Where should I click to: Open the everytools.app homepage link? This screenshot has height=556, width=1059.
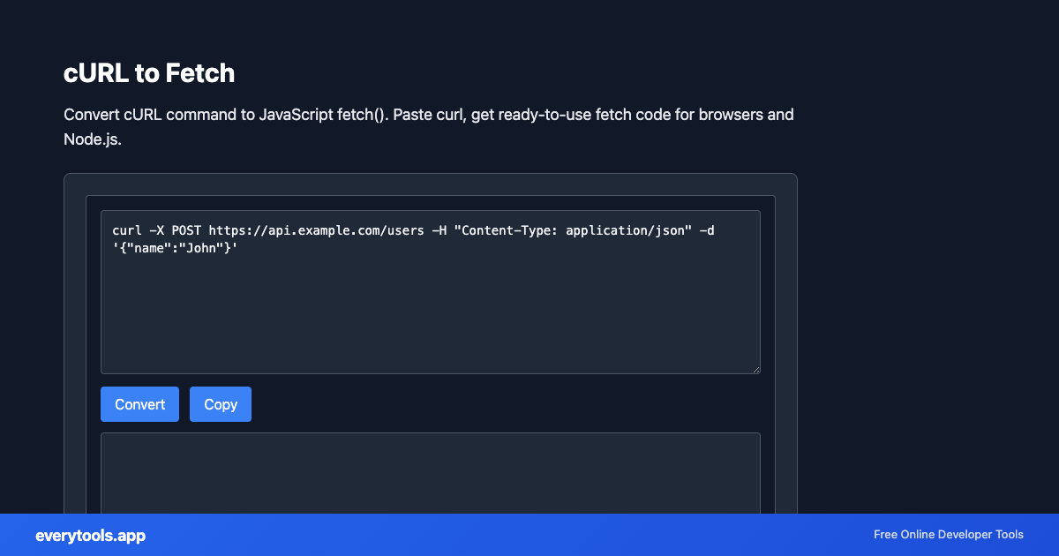89,535
